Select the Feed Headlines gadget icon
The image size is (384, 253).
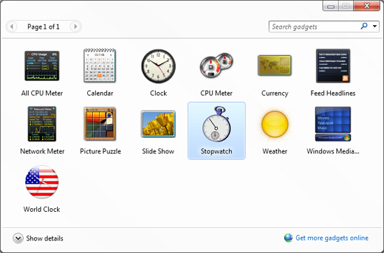333,66
